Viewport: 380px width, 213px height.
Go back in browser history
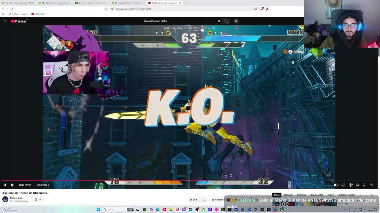3,9
